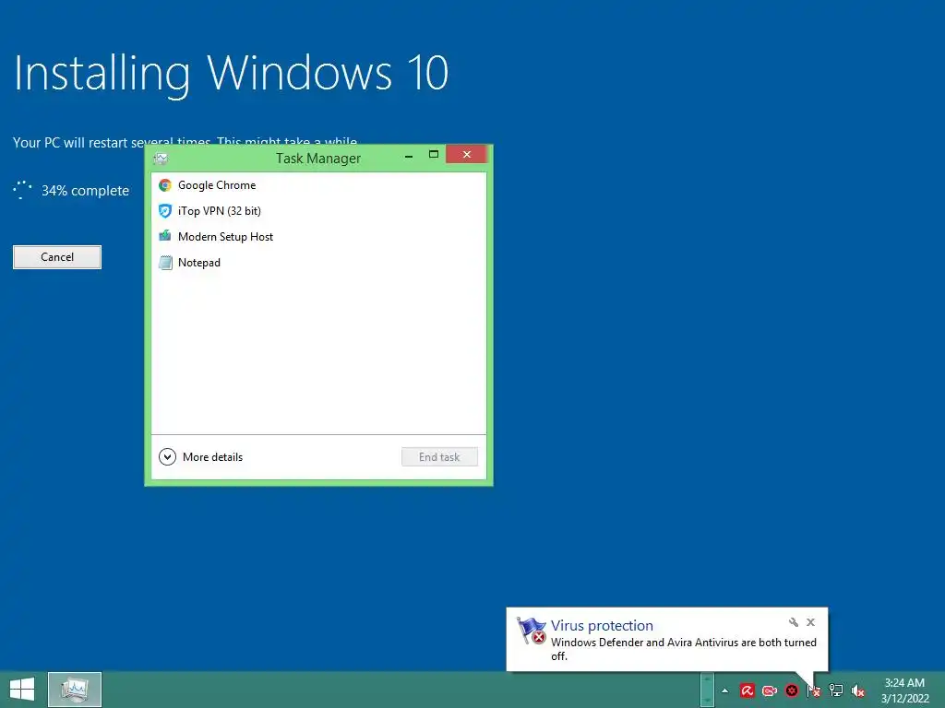
Task: Open the clock showing 3:24 AM
Action: click(904, 690)
